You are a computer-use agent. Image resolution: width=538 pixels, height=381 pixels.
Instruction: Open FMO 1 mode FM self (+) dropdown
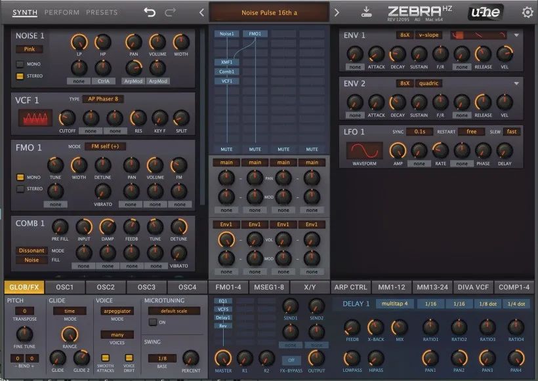click(x=105, y=146)
